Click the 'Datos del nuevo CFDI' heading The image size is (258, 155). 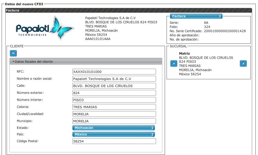pos(24,4)
